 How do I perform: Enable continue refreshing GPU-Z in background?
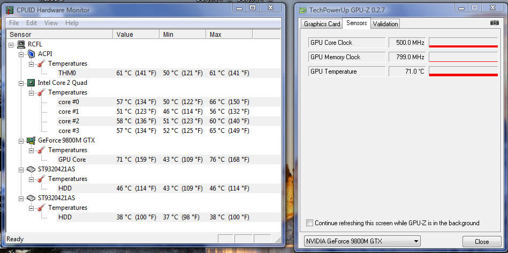(310, 223)
